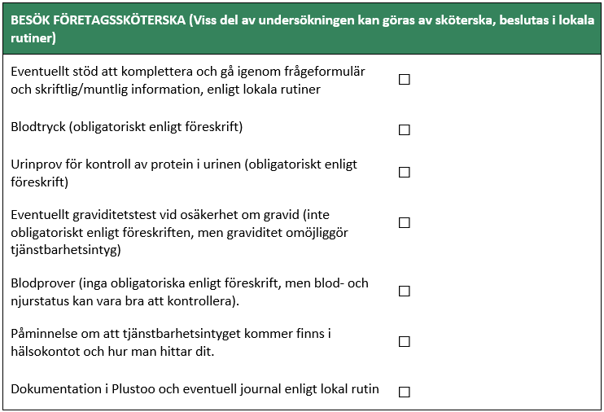The height and width of the screenshot is (412, 604).
Task: Click the hälsokontot och hur man hittar dit line
Action: point(112,351)
